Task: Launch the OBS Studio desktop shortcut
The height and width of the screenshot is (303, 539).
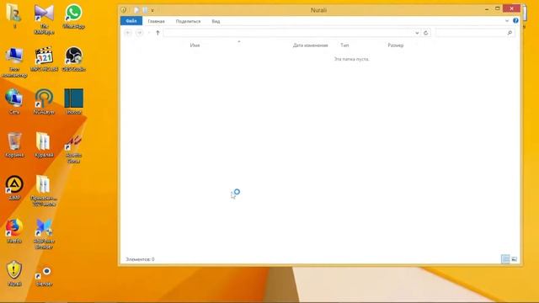Action: coord(73,59)
